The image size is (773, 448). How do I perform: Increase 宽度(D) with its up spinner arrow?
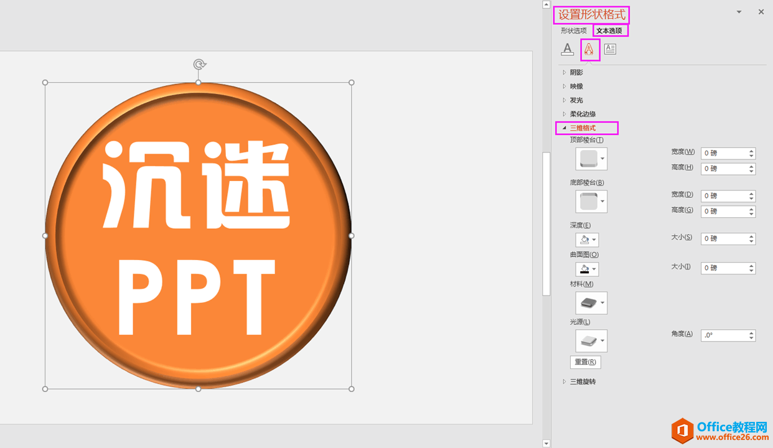[752, 194]
